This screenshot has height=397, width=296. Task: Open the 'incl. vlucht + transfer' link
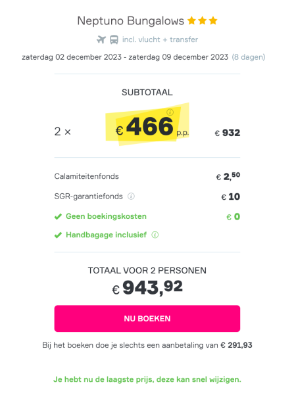(x=160, y=39)
